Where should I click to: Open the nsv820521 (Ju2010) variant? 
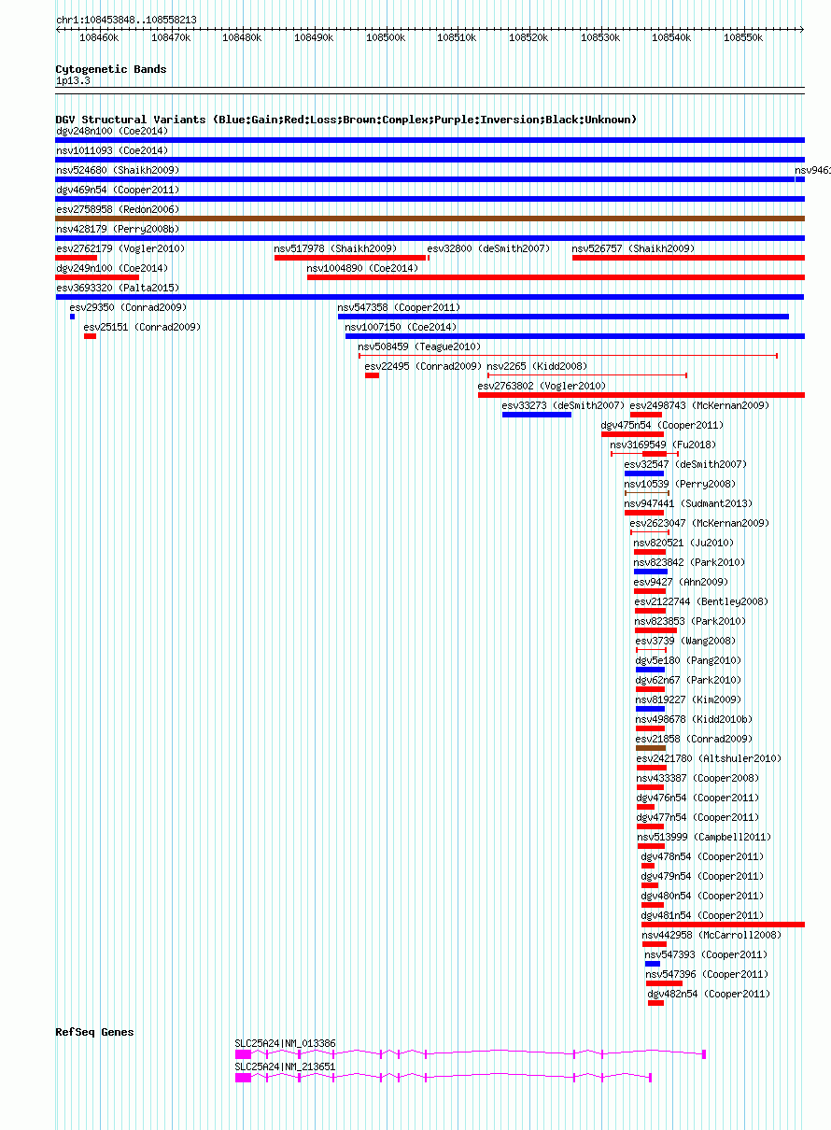click(651, 552)
